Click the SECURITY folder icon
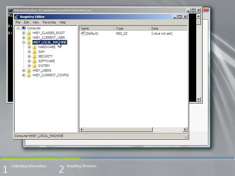 click(35, 56)
